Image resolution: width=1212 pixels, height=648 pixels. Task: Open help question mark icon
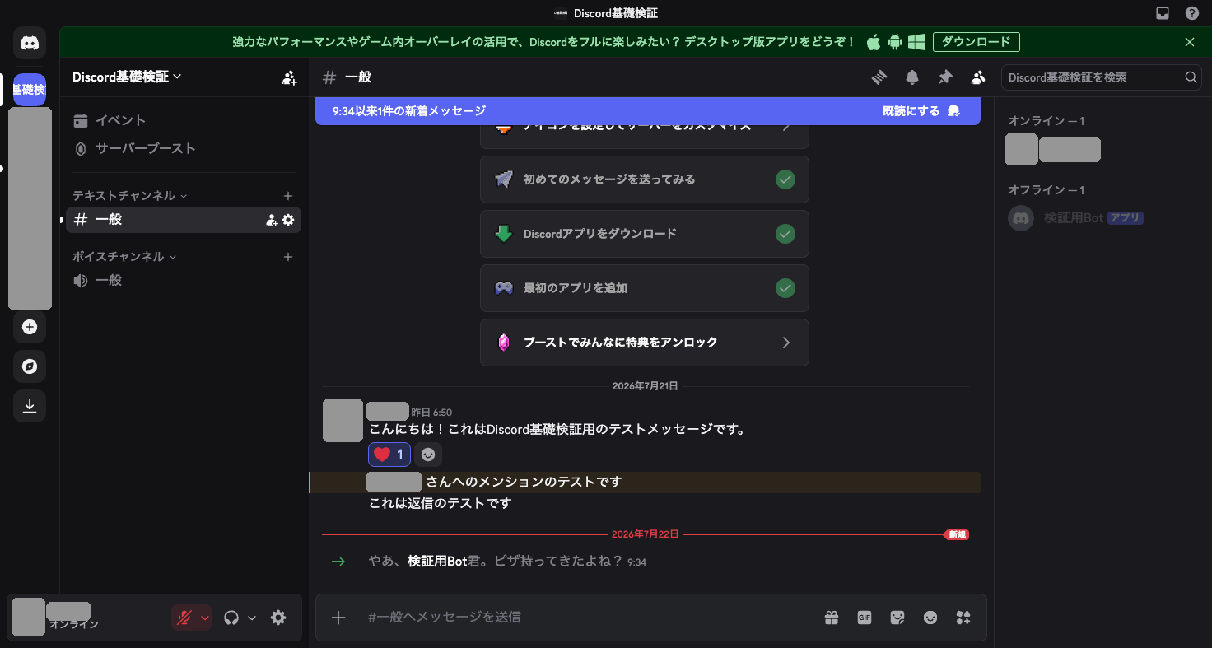pyautogui.click(x=1192, y=13)
